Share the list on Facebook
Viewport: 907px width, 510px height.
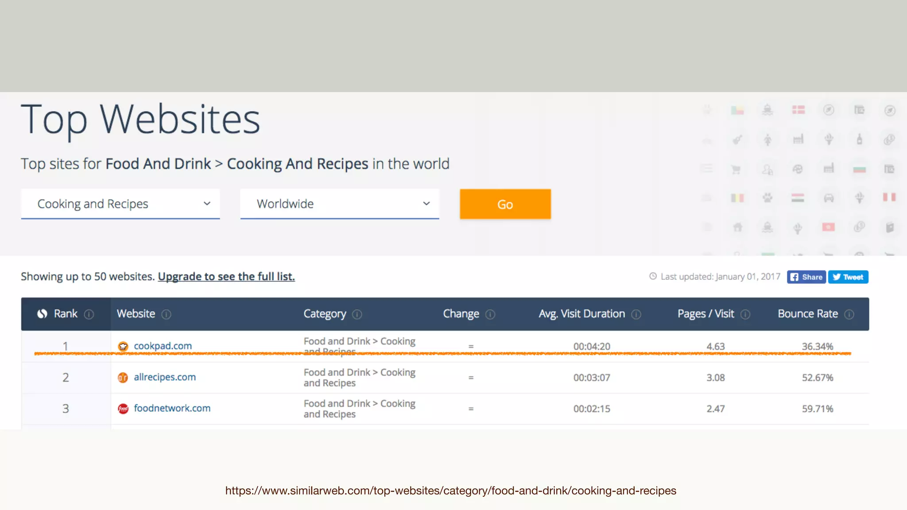tap(806, 277)
